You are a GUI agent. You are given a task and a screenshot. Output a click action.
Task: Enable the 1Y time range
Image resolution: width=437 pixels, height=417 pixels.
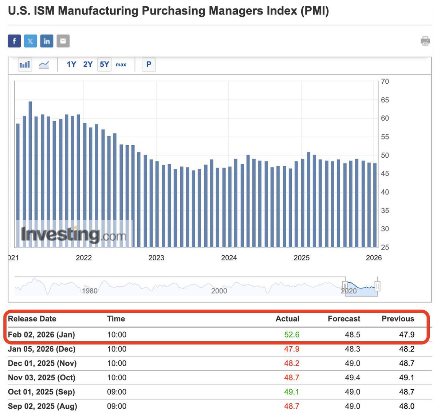coord(71,64)
